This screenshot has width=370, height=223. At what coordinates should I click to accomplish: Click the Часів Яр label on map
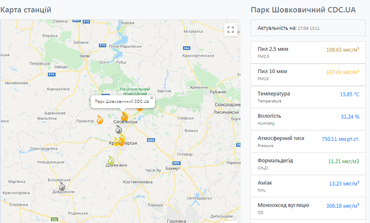[153, 170]
